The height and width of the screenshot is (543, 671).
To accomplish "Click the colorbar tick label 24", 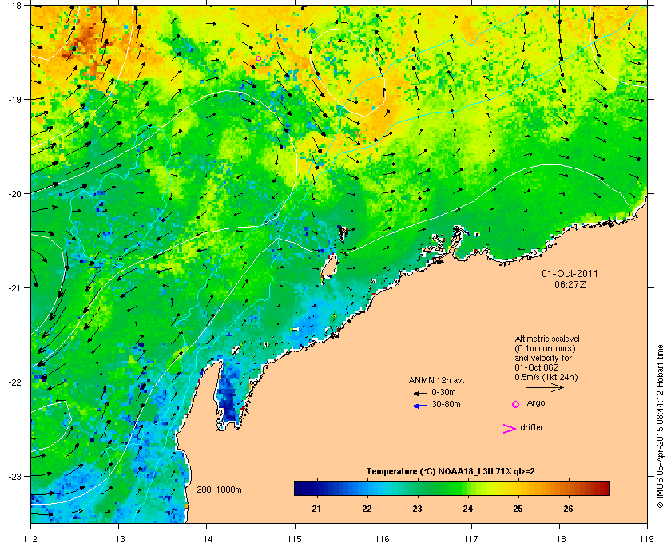I will 468,509.
